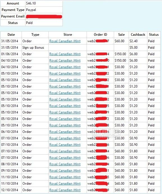The height and width of the screenshot is (194, 162).
Task: Open the 07/10/2014 Royal Canadian Mint $60.00 order link
Action: [65, 151]
